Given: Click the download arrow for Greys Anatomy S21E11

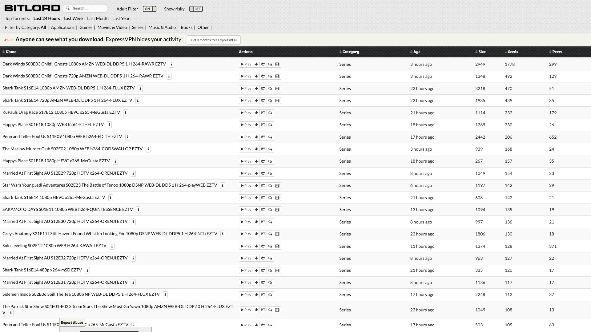Looking at the screenshot, I should [x=256, y=234].
